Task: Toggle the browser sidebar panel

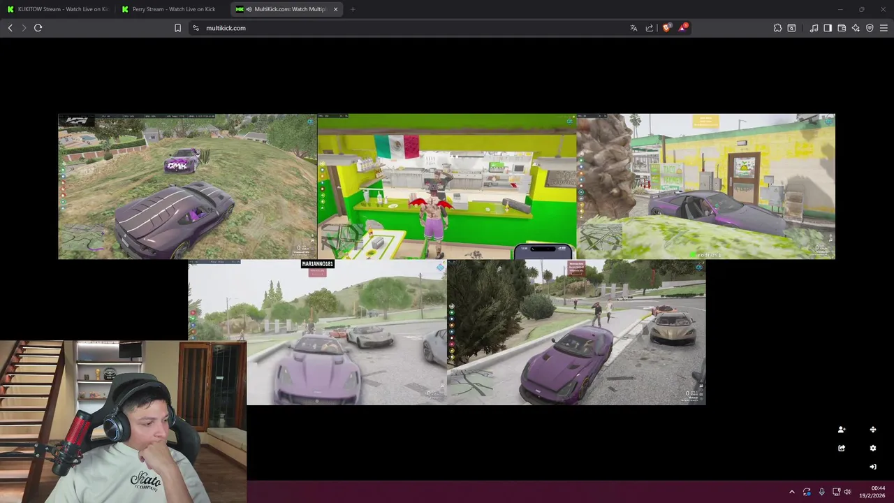Action: click(x=828, y=28)
